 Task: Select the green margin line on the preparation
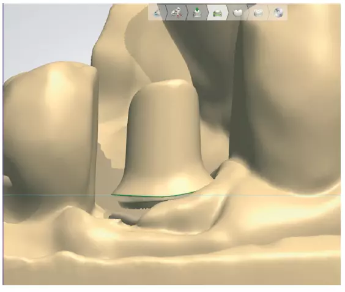click(x=154, y=195)
